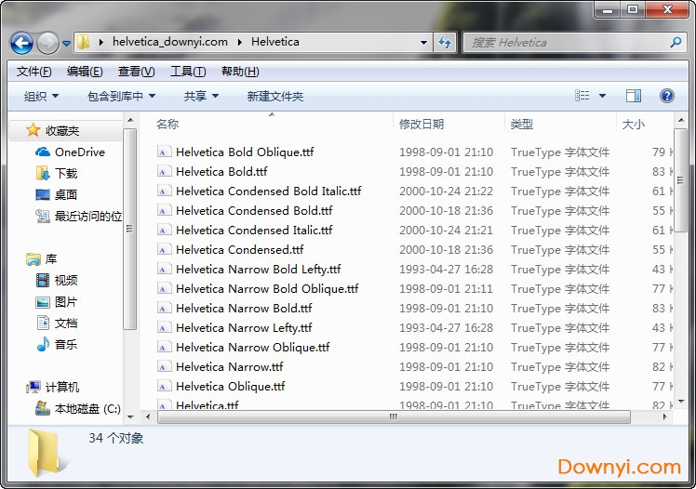Open recent locations dropdown arrow

click(67, 44)
